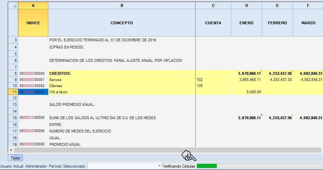Select the 5,000.00 cell for IVA a favor
The height and width of the screenshot is (170, 323).
pyautogui.click(x=246, y=92)
